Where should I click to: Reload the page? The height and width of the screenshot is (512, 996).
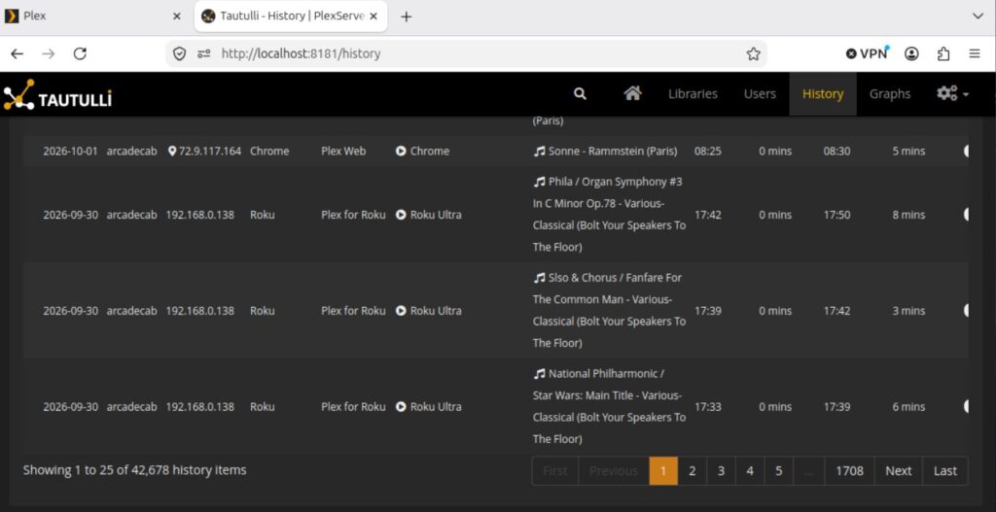click(x=80, y=54)
